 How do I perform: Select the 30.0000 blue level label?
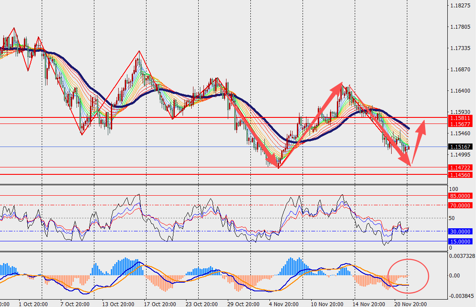coord(460,232)
